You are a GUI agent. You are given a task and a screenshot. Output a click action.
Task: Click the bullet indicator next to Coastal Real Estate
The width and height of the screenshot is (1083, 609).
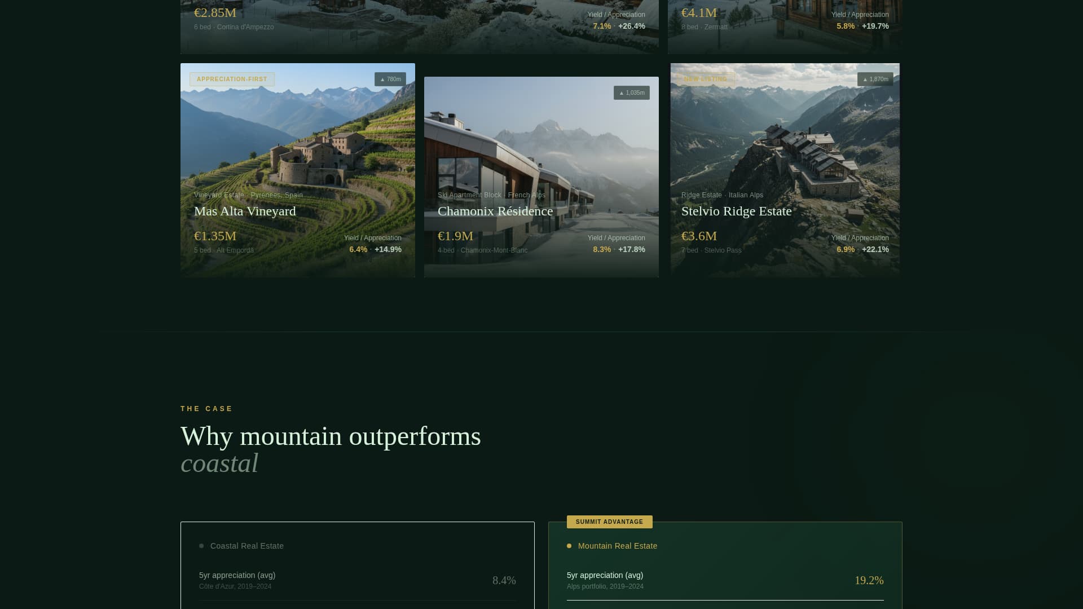tap(201, 545)
